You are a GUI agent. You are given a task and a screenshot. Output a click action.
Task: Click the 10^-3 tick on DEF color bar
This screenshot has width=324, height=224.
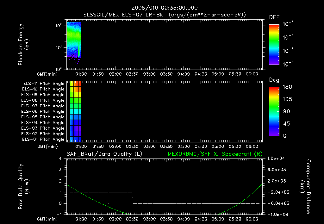[288, 24]
